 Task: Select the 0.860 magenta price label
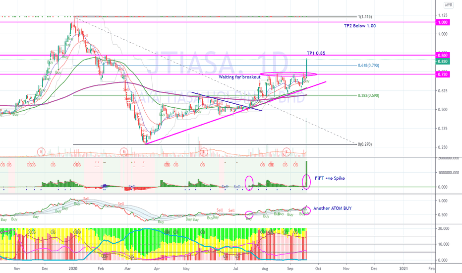tap(443, 56)
